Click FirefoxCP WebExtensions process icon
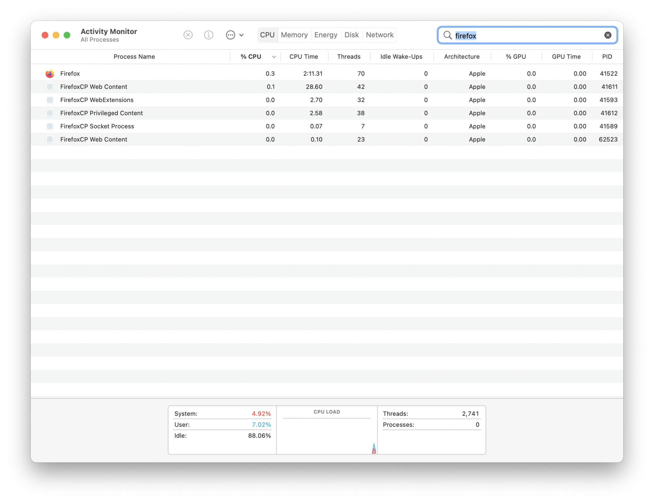 tap(50, 100)
